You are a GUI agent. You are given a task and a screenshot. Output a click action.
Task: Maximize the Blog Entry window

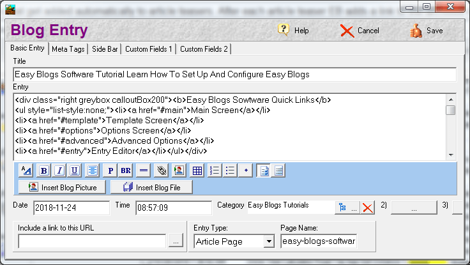pyautogui.click(x=427, y=6)
